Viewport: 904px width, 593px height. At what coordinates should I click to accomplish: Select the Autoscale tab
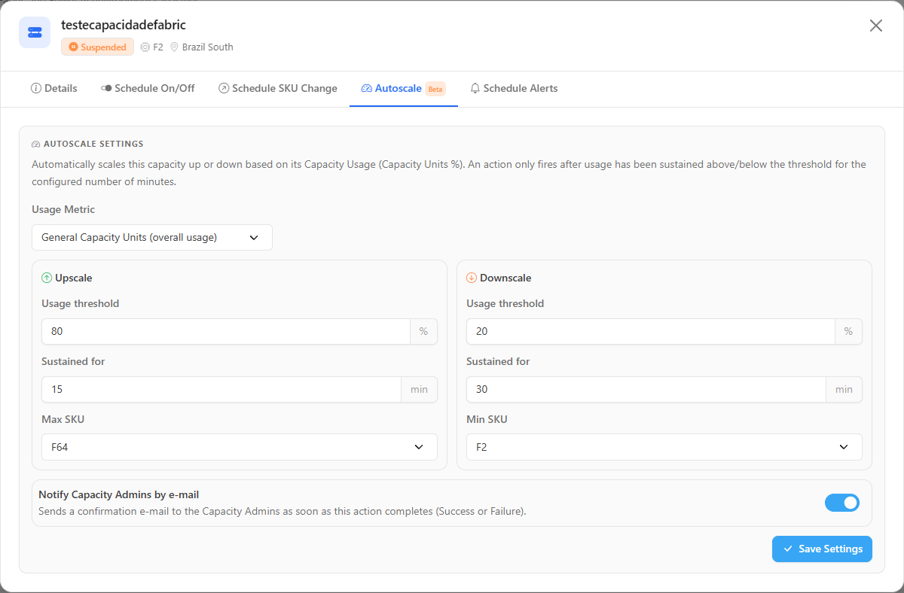click(404, 89)
